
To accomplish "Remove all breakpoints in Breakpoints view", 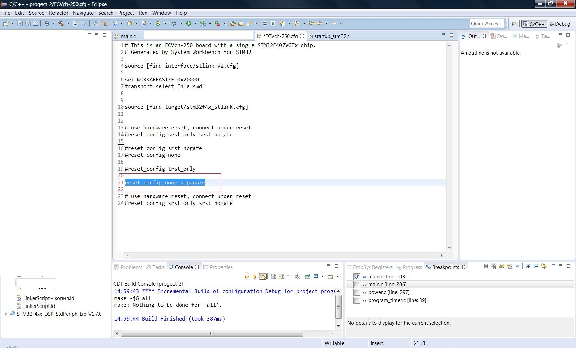I will (494, 266).
